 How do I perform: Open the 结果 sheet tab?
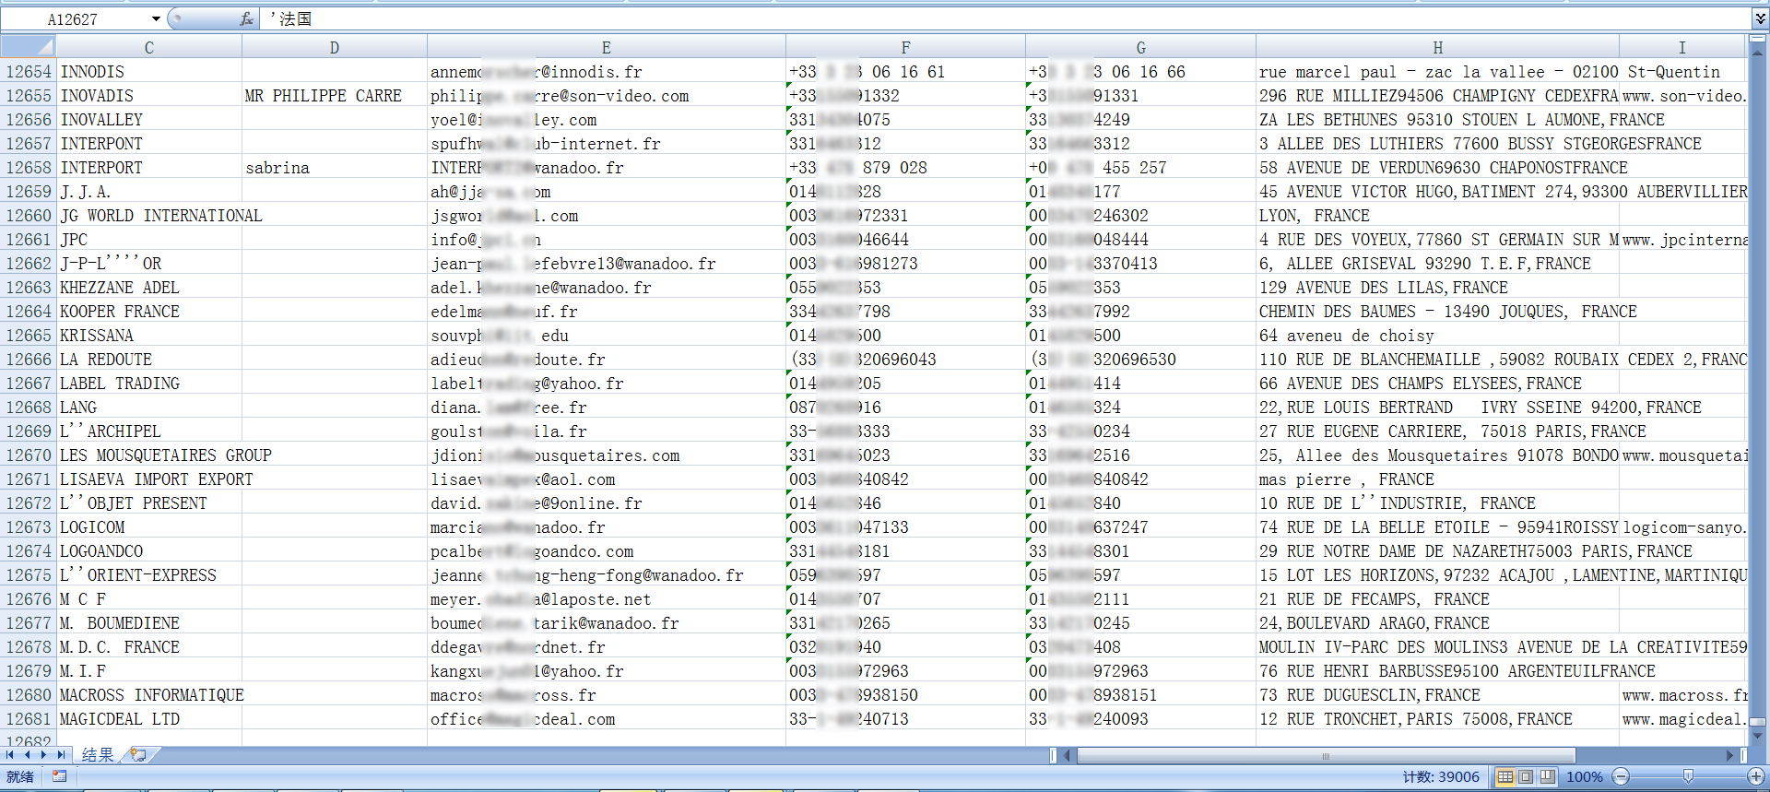tap(97, 755)
